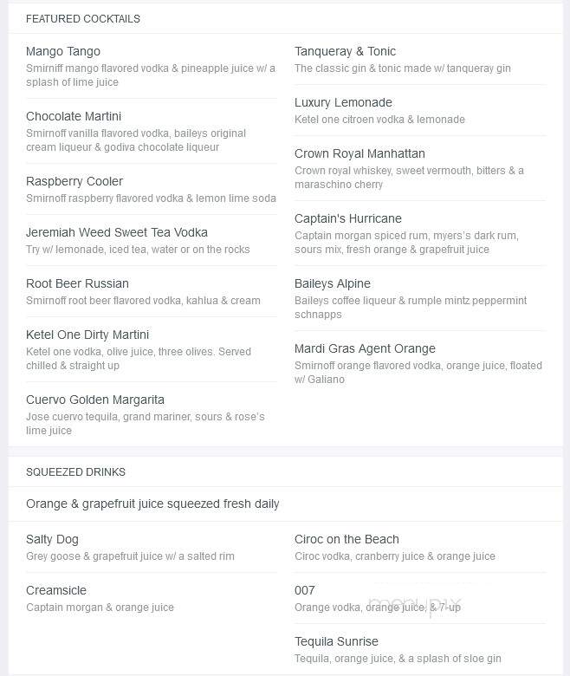
Task: Click the Squeezed Drinks section header
Action: pyautogui.click(x=76, y=472)
